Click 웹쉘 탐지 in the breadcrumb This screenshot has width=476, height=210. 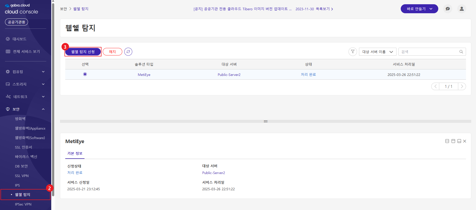click(x=81, y=9)
